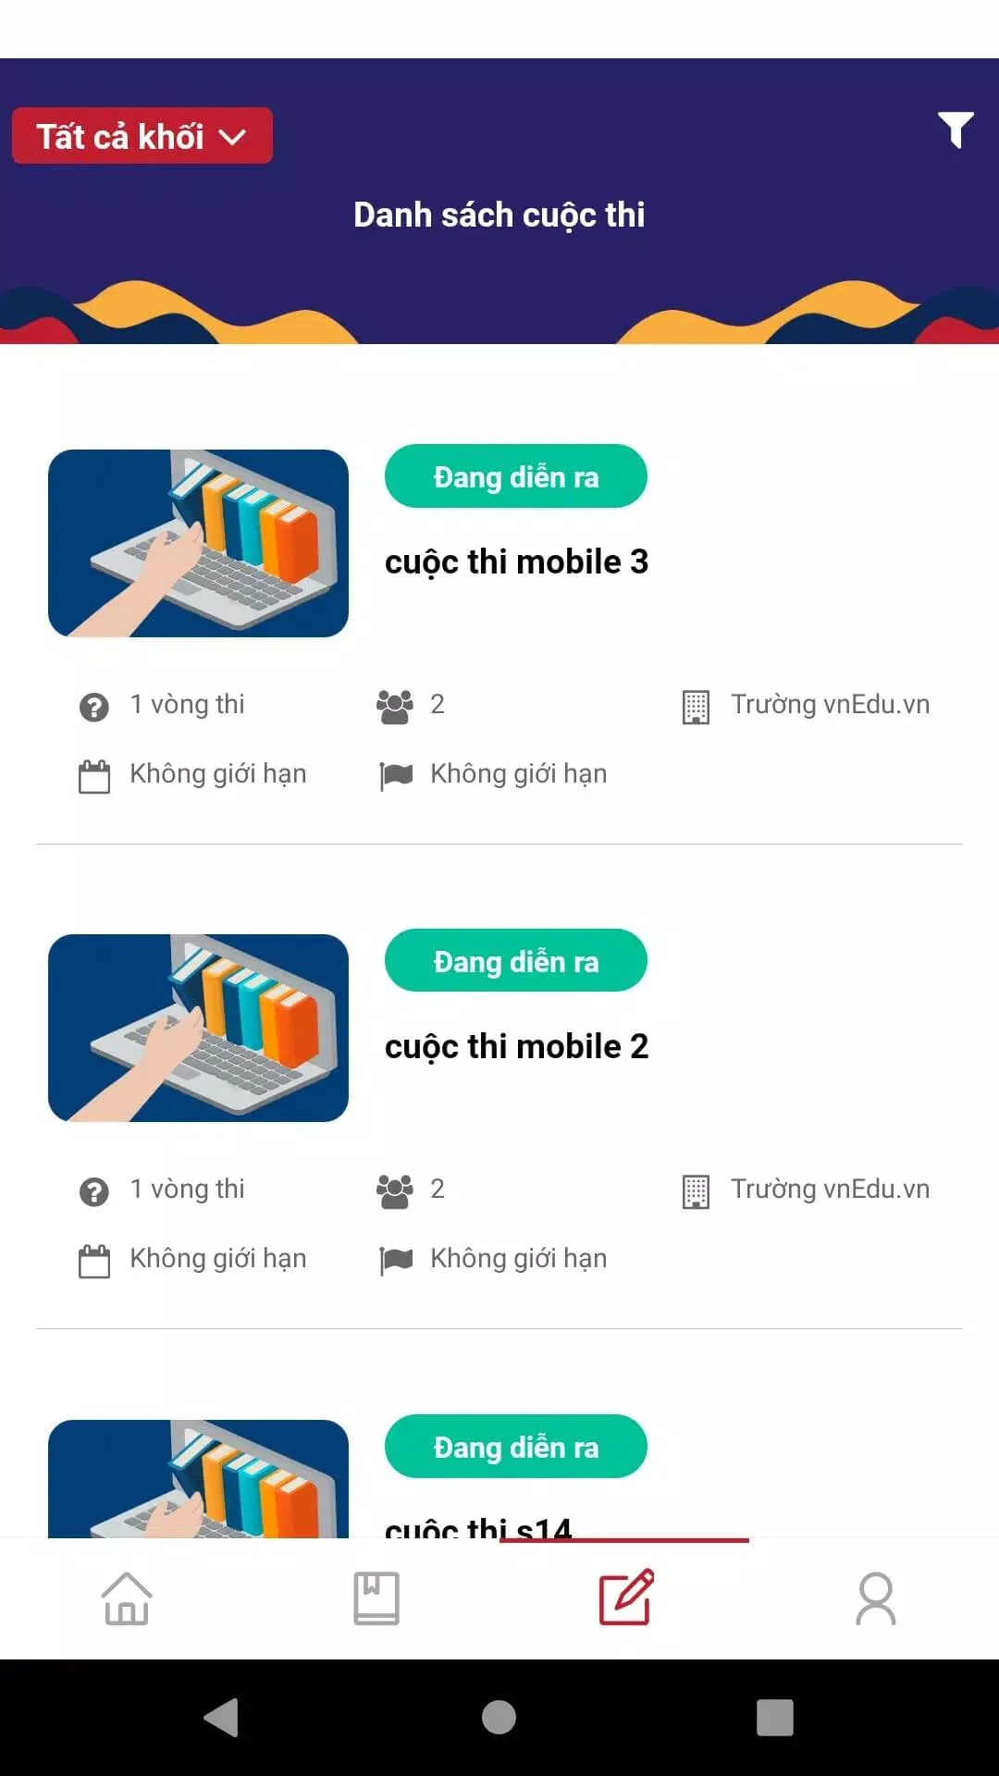The width and height of the screenshot is (999, 1776).
Task: Tap the participants group icon for mobile 2
Action: (x=395, y=1191)
